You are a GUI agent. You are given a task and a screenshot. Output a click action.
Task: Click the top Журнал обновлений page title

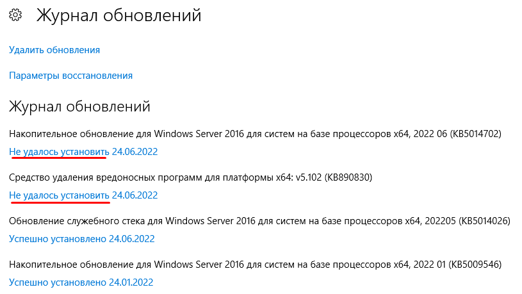click(118, 15)
